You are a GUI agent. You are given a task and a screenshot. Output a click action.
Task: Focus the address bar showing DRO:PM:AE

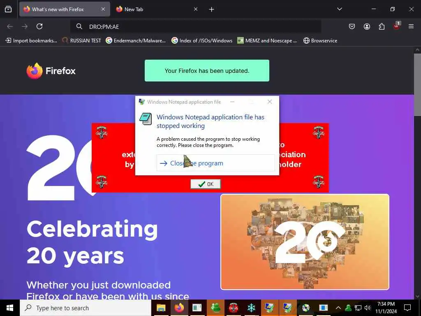(x=196, y=26)
